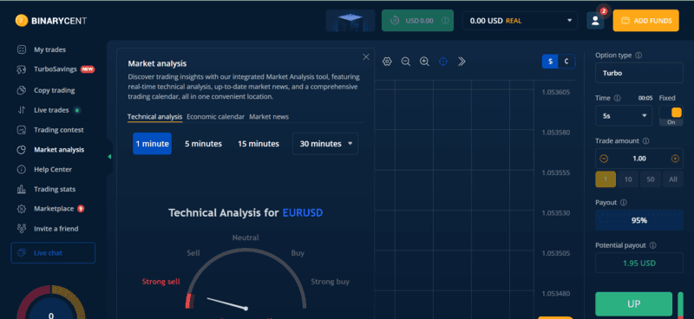The height and width of the screenshot is (319, 694).
Task: Click the Trading stats bar-chart icon
Action: (21, 189)
